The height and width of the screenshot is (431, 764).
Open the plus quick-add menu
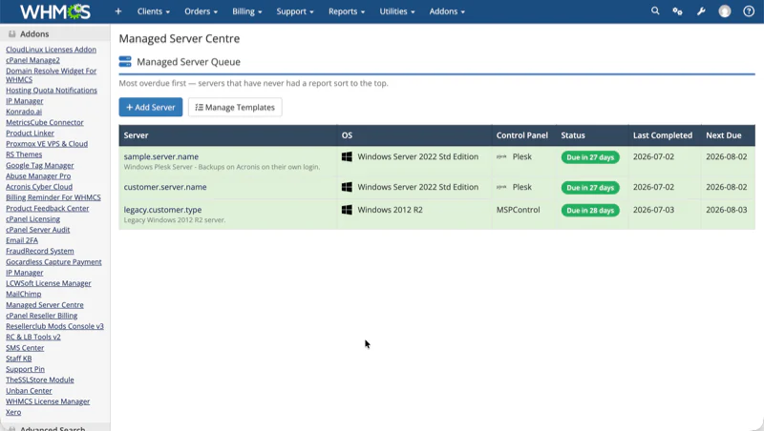coord(117,11)
